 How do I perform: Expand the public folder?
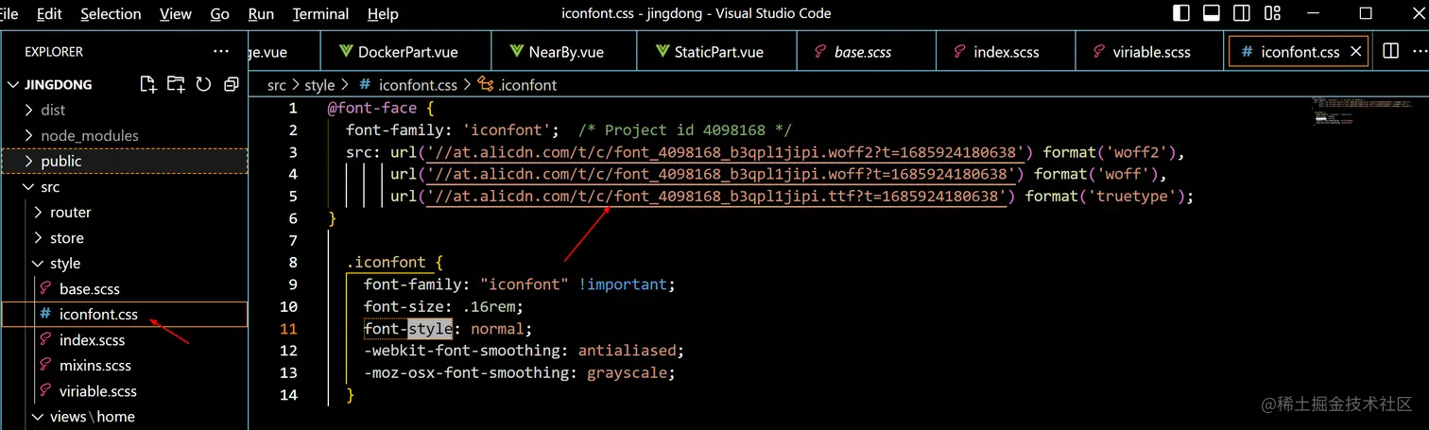click(x=28, y=161)
